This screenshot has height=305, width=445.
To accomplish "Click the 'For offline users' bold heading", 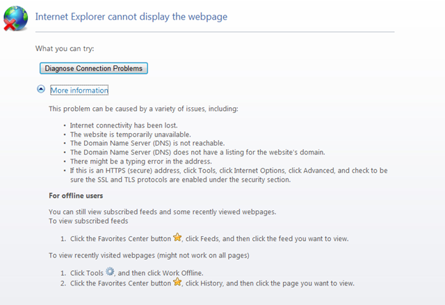I will (x=76, y=196).
